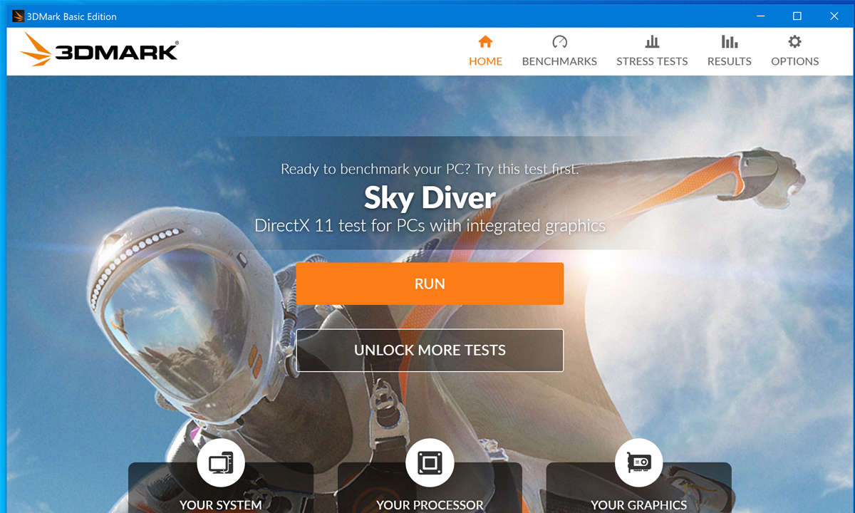Switch to the BENCHMARKS tab label

click(x=559, y=61)
